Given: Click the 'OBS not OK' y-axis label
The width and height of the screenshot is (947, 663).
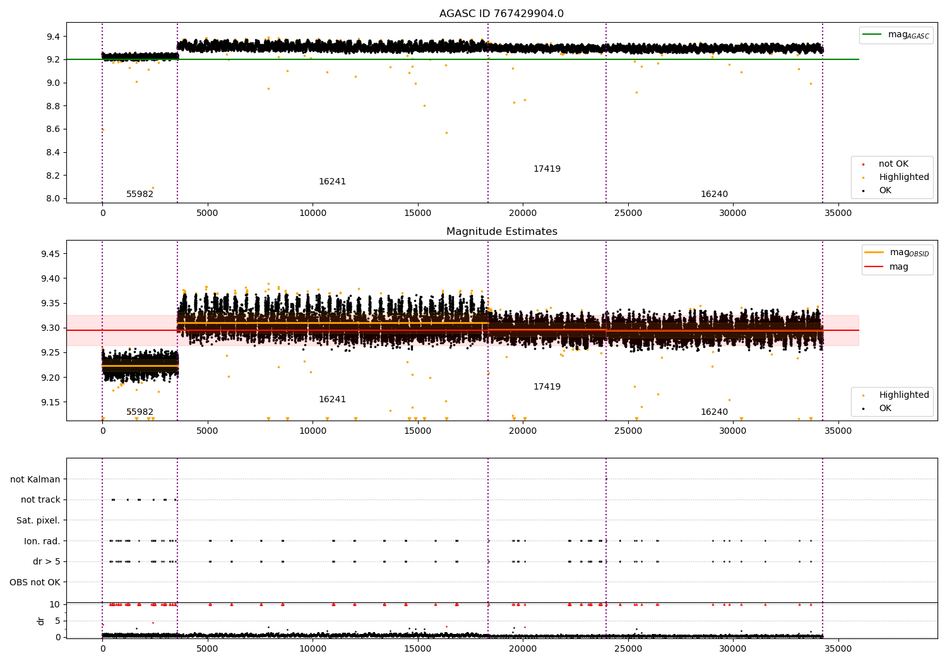Looking at the screenshot, I should tap(35, 582).
